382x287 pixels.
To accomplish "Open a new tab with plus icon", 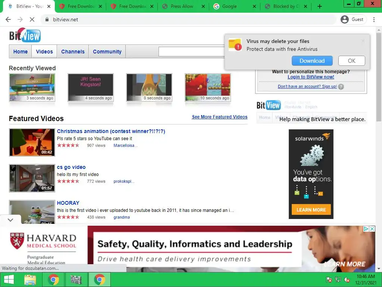I will pyautogui.click(x=320, y=7).
